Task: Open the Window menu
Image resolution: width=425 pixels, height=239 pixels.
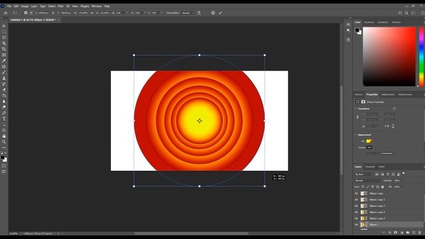Action: [96, 6]
